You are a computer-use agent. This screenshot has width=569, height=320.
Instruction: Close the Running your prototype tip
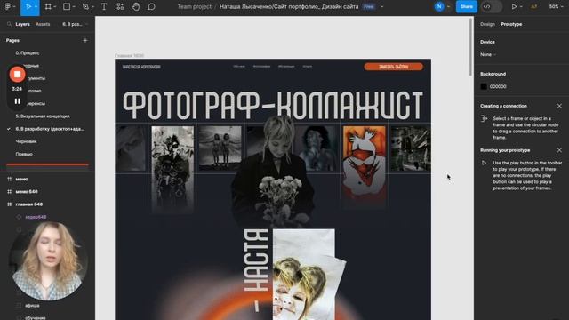[x=559, y=150]
